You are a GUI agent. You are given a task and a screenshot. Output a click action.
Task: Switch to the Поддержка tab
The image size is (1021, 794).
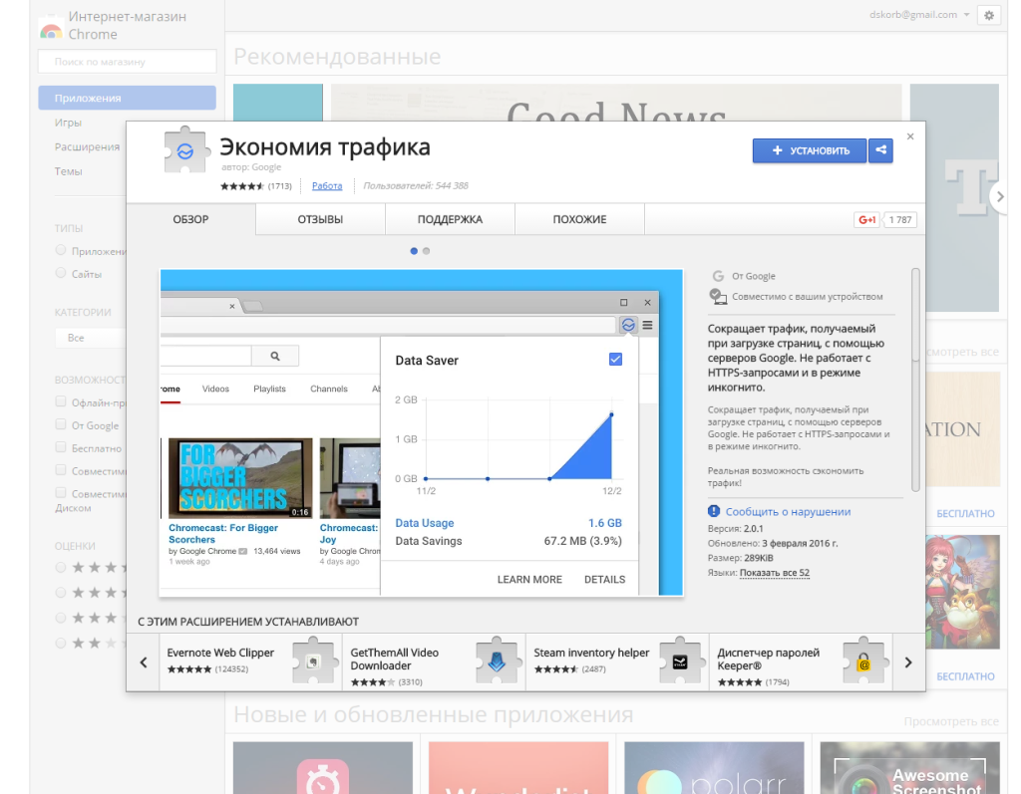pos(450,219)
